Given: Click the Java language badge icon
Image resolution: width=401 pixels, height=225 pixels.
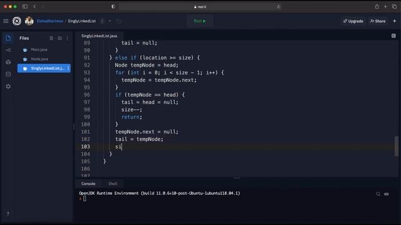Looking at the screenshot, I should coord(102,21).
